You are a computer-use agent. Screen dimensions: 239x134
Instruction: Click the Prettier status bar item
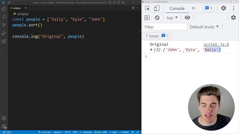click(124, 132)
